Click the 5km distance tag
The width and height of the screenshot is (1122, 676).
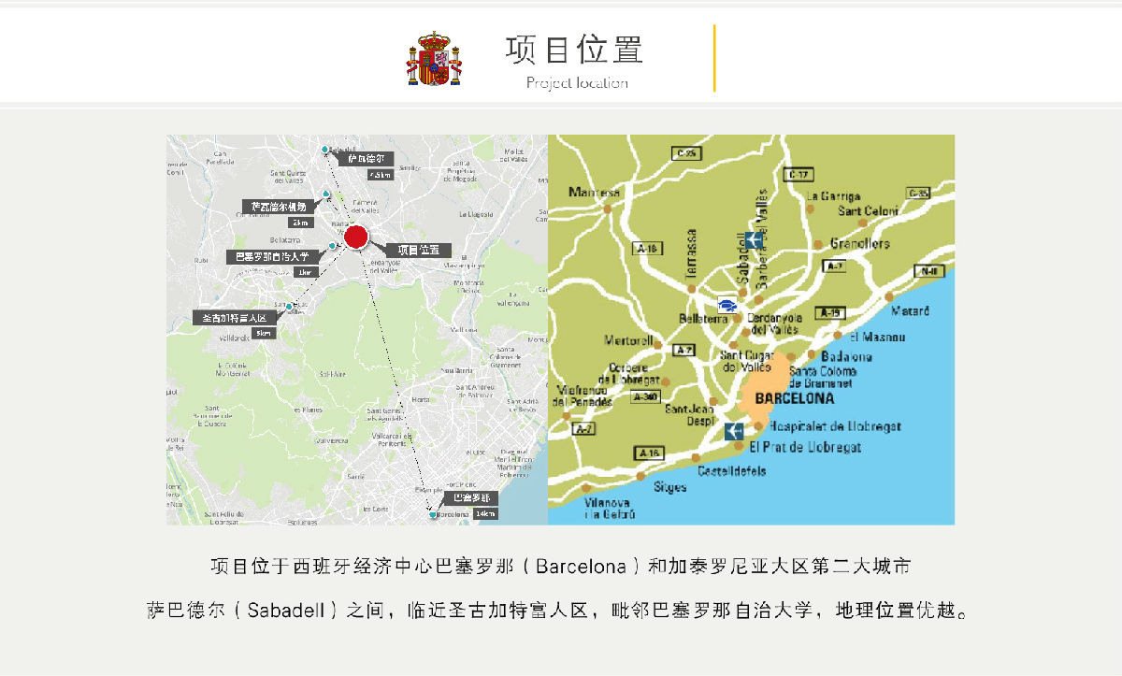click(264, 333)
